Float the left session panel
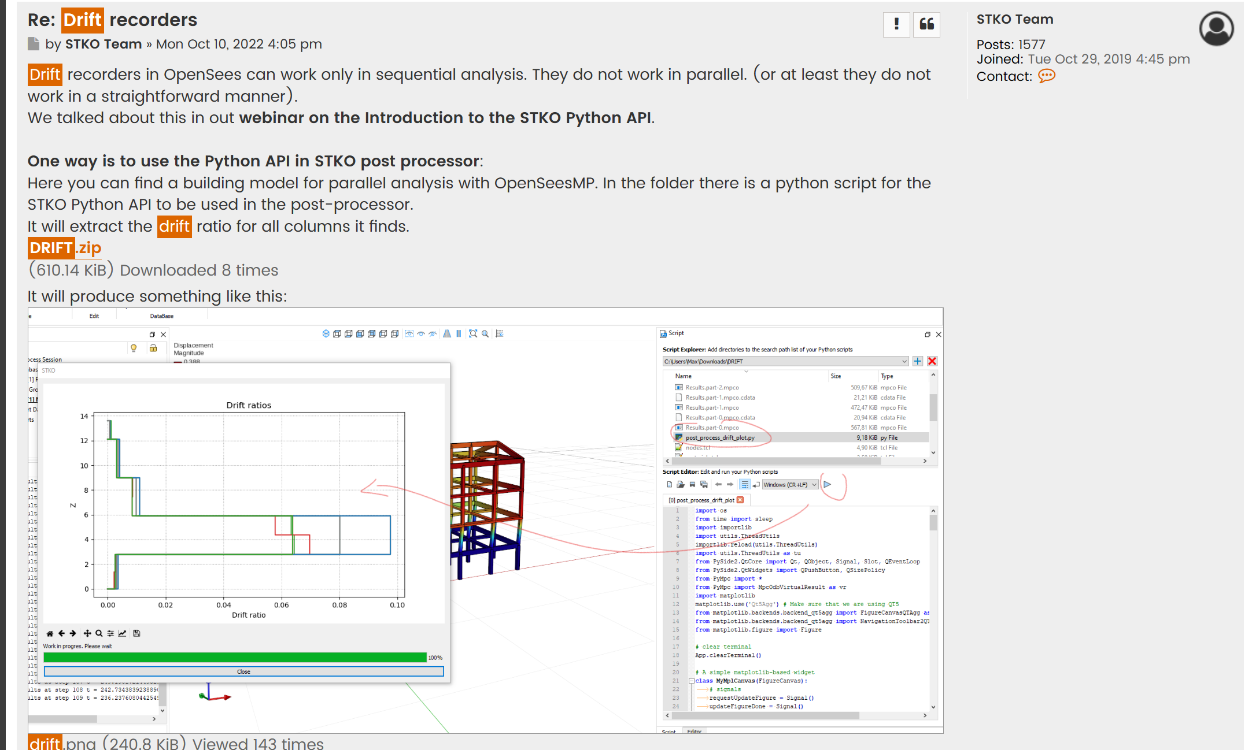Image resolution: width=1252 pixels, height=750 pixels. point(152,335)
